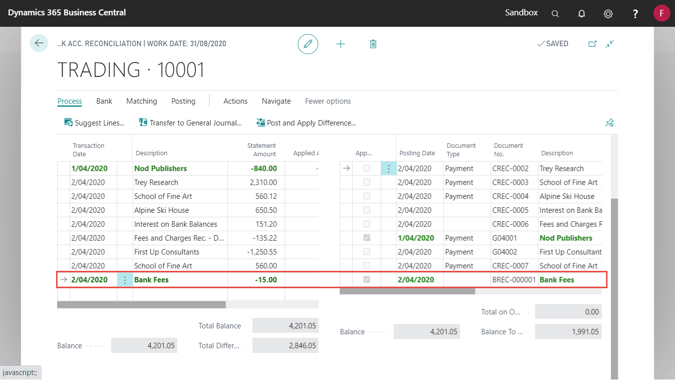Go back using the arrow button
Viewport: 675px width, 380px height.
pyautogui.click(x=39, y=43)
